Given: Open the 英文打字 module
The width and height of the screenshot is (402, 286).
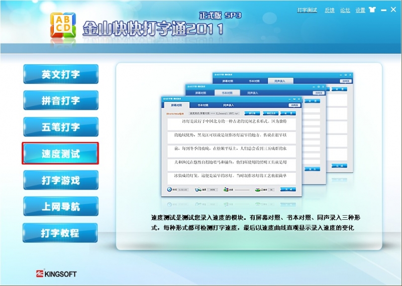Looking at the screenshot, I should (61, 74).
